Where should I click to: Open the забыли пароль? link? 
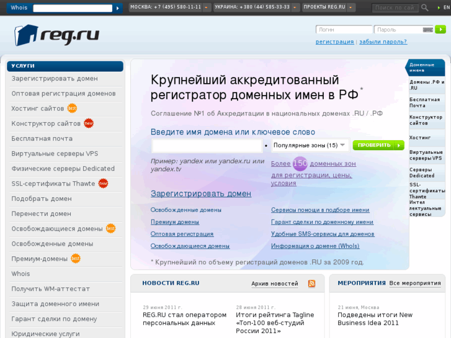pyautogui.click(x=383, y=42)
